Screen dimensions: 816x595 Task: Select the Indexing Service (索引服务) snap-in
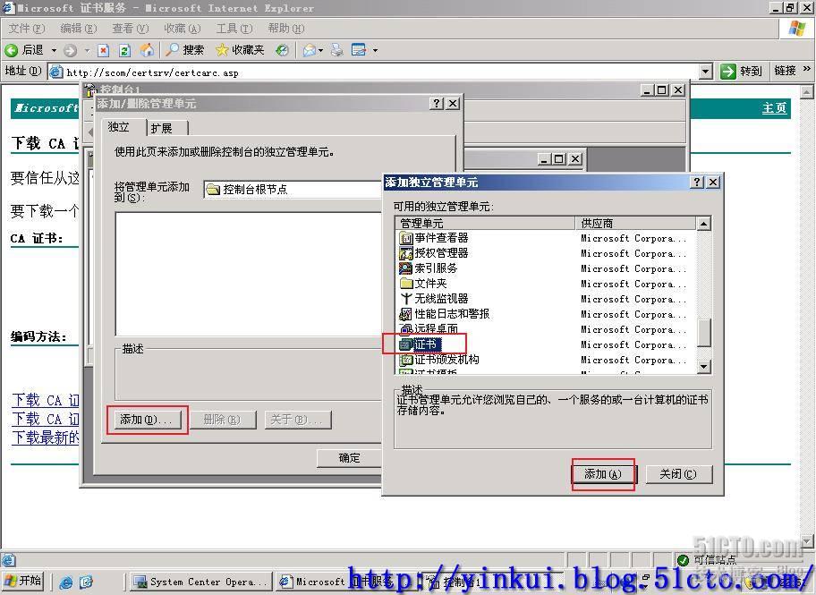click(x=429, y=268)
